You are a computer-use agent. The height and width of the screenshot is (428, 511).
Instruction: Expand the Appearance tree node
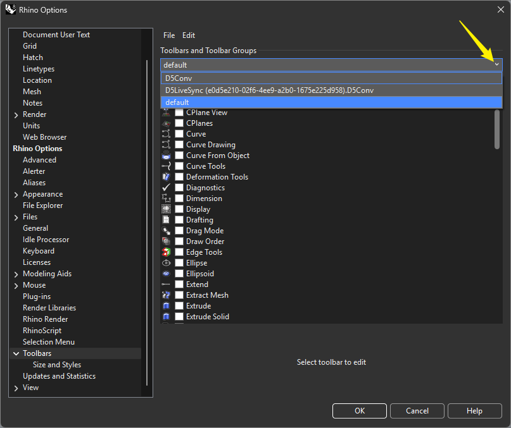point(16,195)
